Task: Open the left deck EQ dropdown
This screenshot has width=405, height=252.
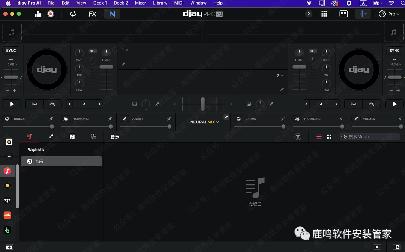Action: 93,51
